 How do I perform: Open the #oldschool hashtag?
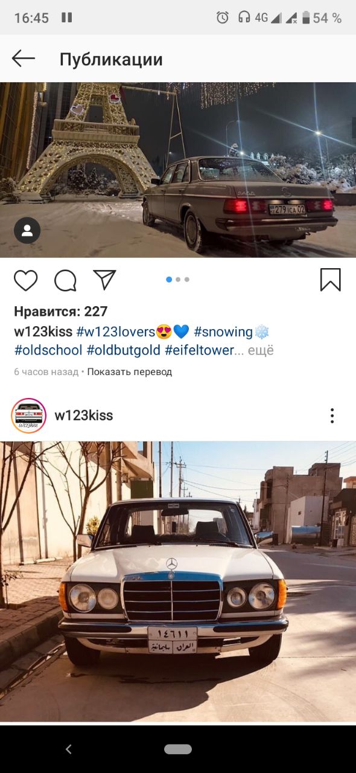[48, 350]
